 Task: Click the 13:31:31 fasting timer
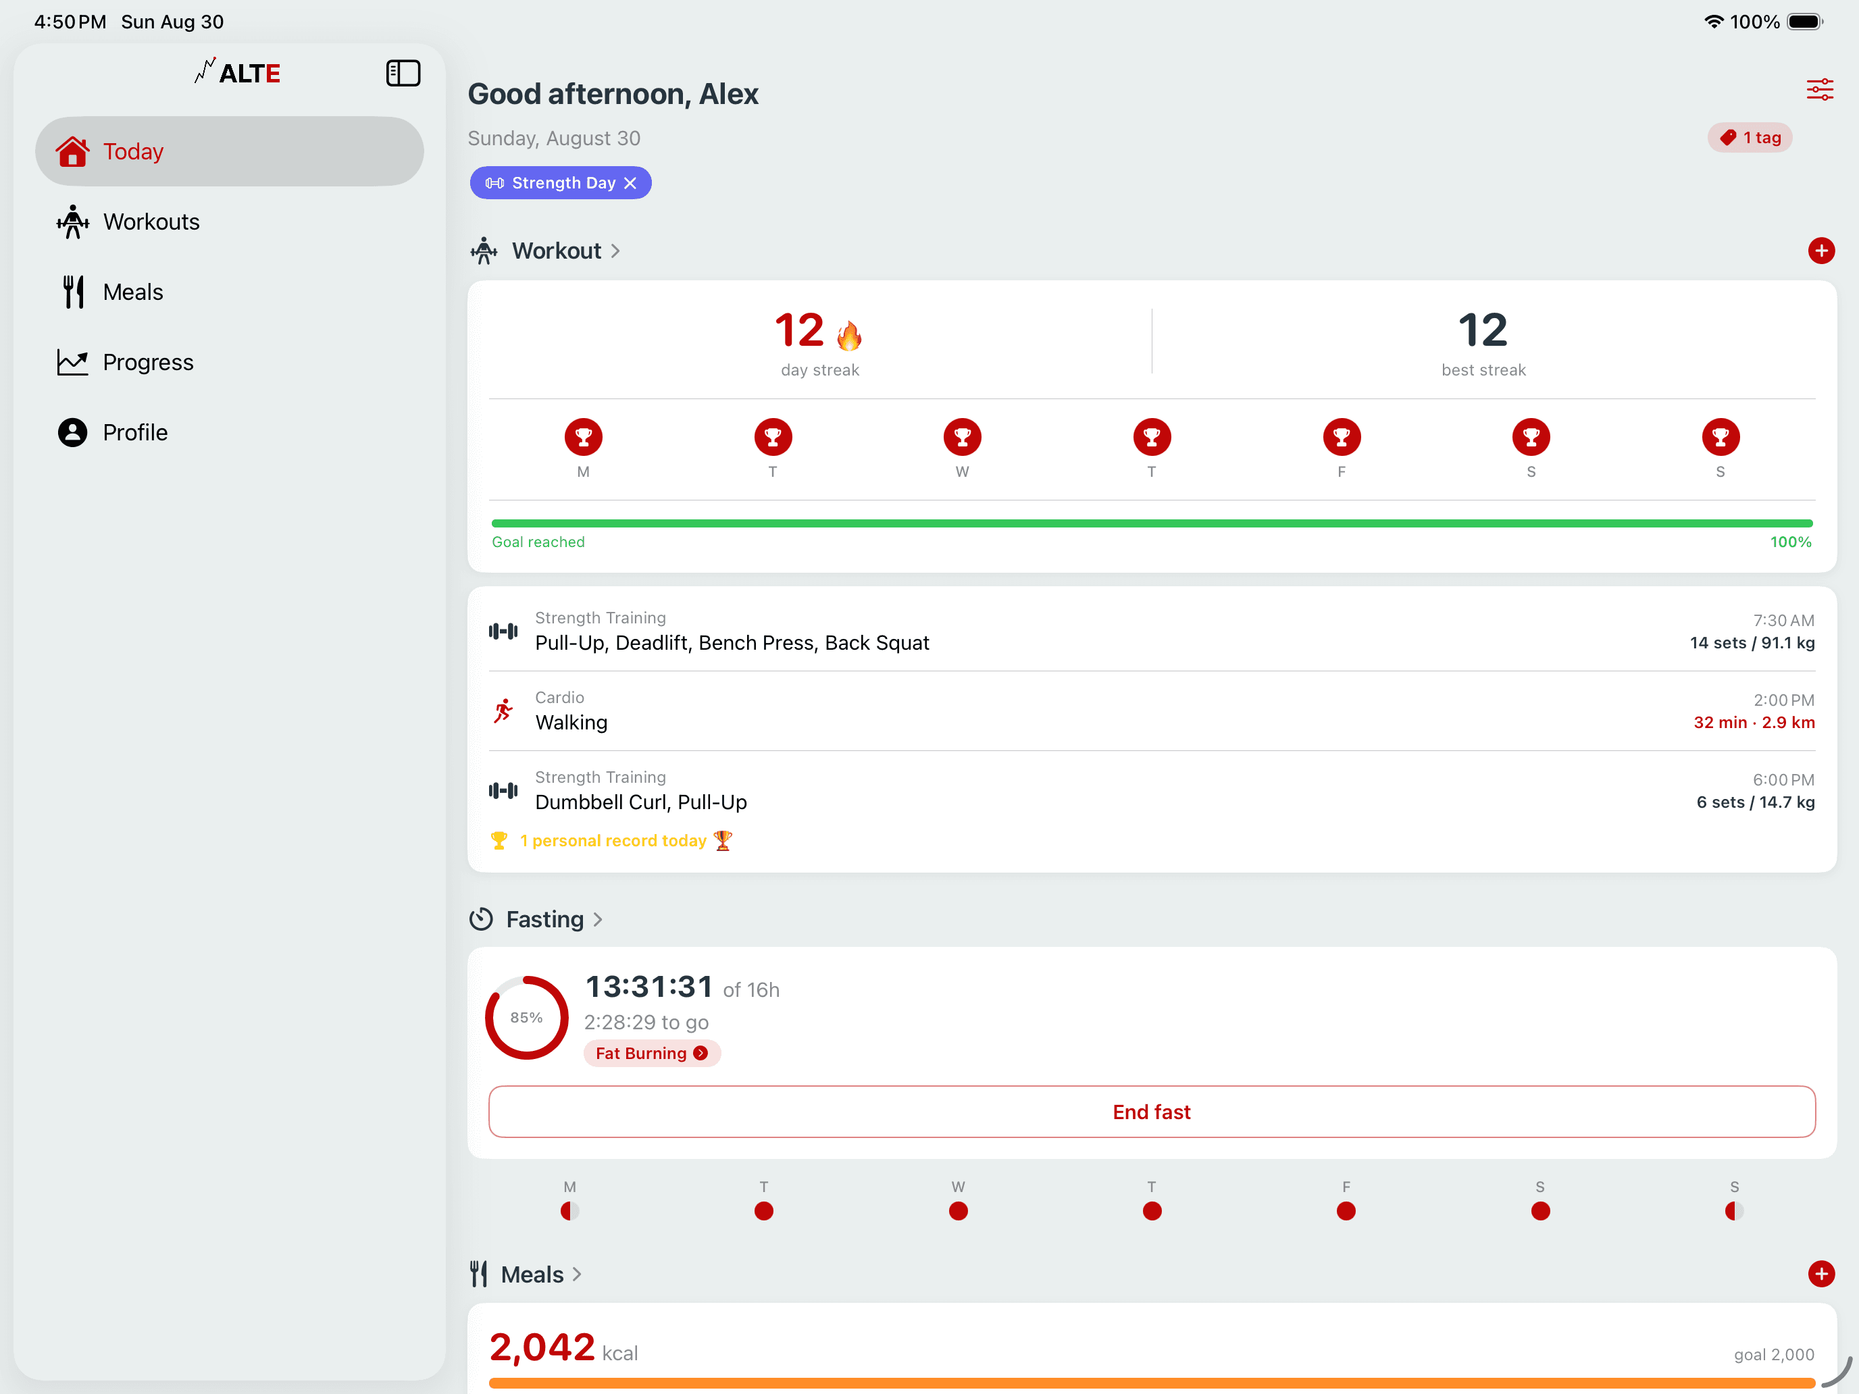pyautogui.click(x=648, y=987)
